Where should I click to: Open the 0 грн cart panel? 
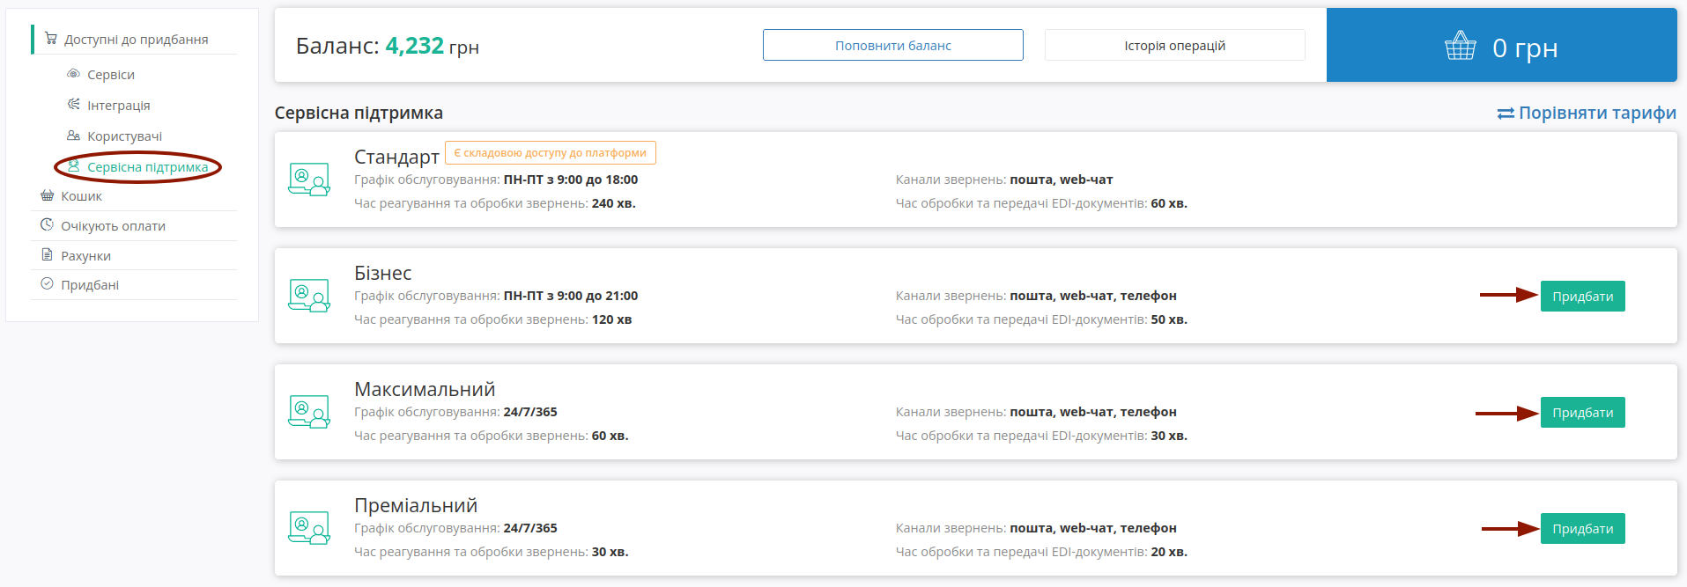pyautogui.click(x=1502, y=45)
